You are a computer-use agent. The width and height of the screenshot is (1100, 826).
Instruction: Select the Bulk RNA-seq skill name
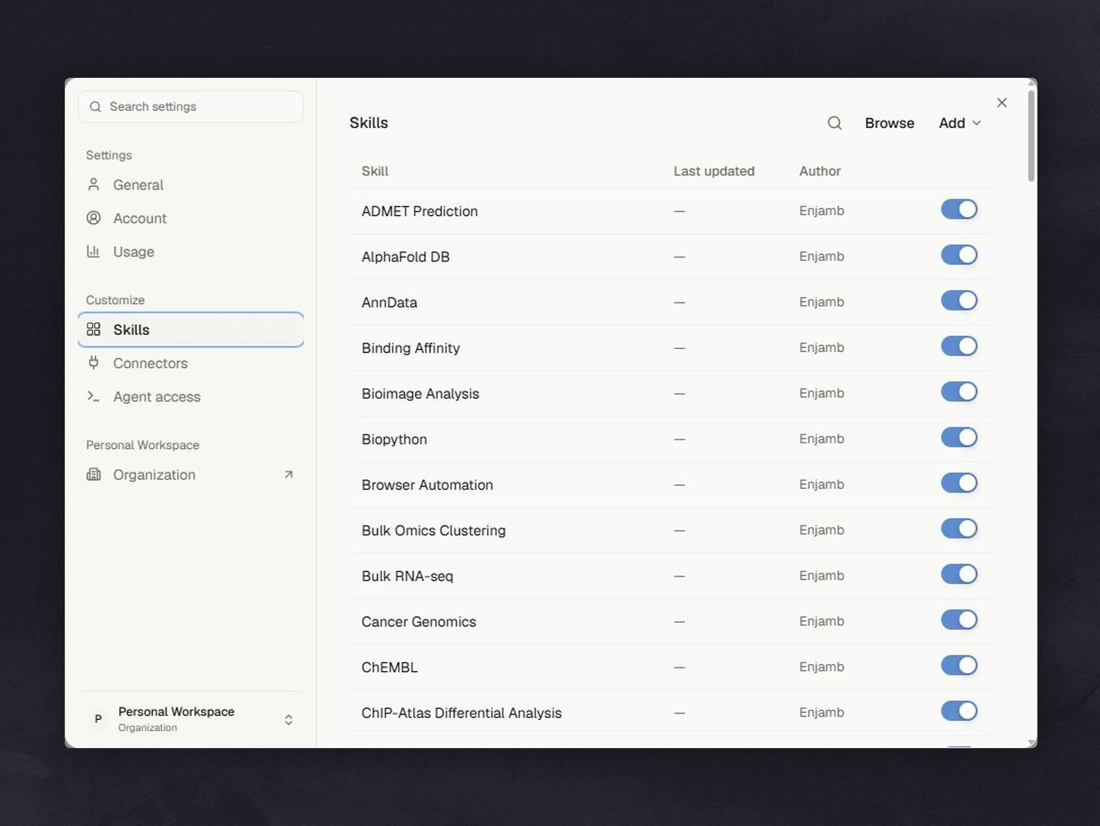coord(407,576)
